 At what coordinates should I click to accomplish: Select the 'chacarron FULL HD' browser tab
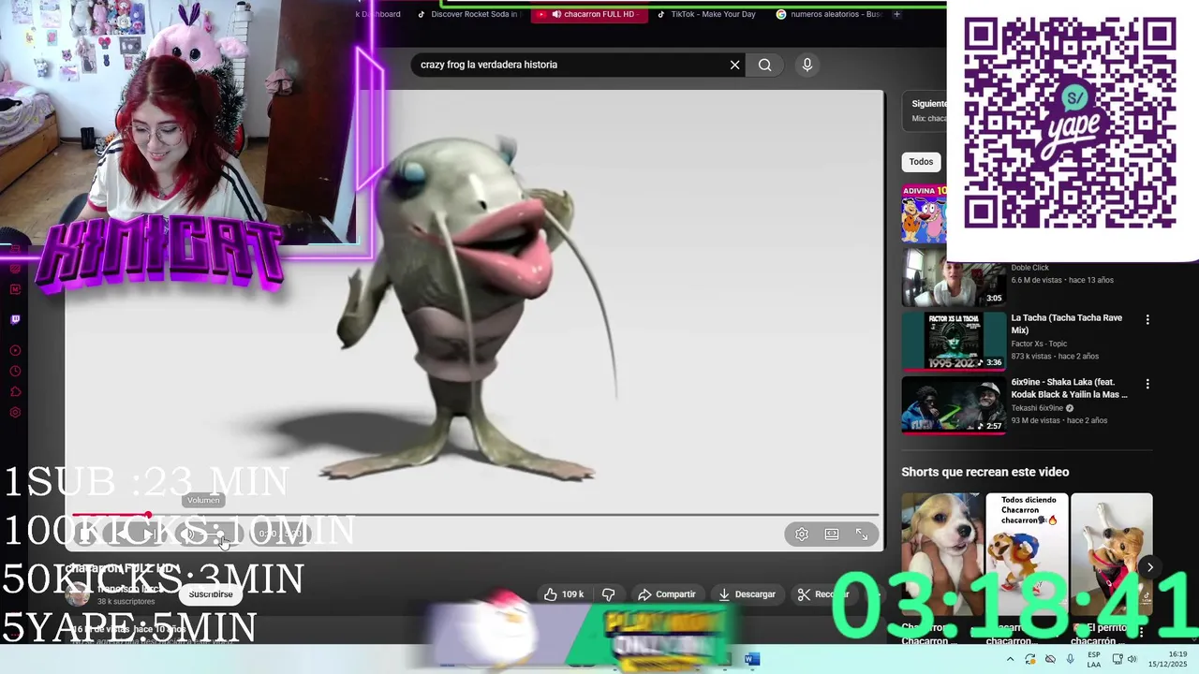click(x=590, y=14)
